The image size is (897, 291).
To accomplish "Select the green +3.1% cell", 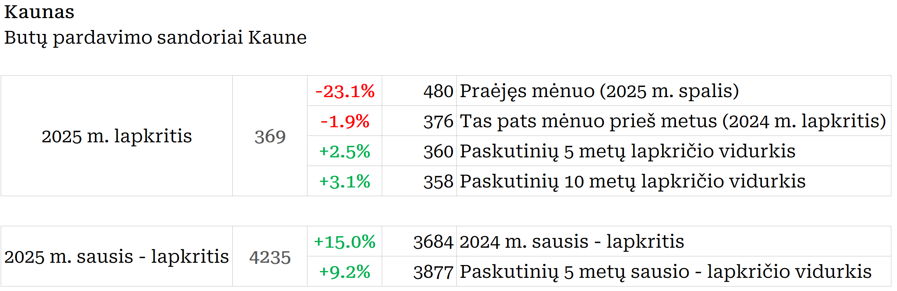I will coord(345,181).
